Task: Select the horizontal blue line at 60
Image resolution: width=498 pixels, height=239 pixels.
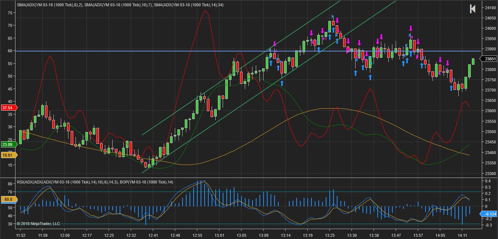Action: [249, 51]
